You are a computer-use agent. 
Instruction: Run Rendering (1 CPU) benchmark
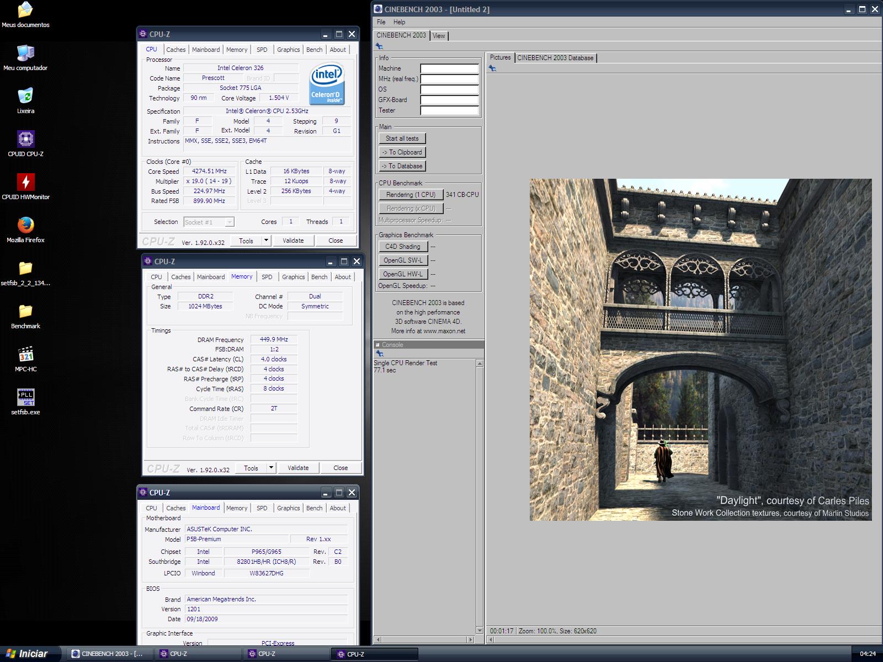click(411, 195)
